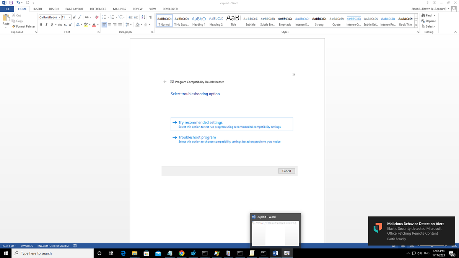This screenshot has height=258, width=459.
Task: Click Clear All Formatting eraser icon
Action: (97, 17)
